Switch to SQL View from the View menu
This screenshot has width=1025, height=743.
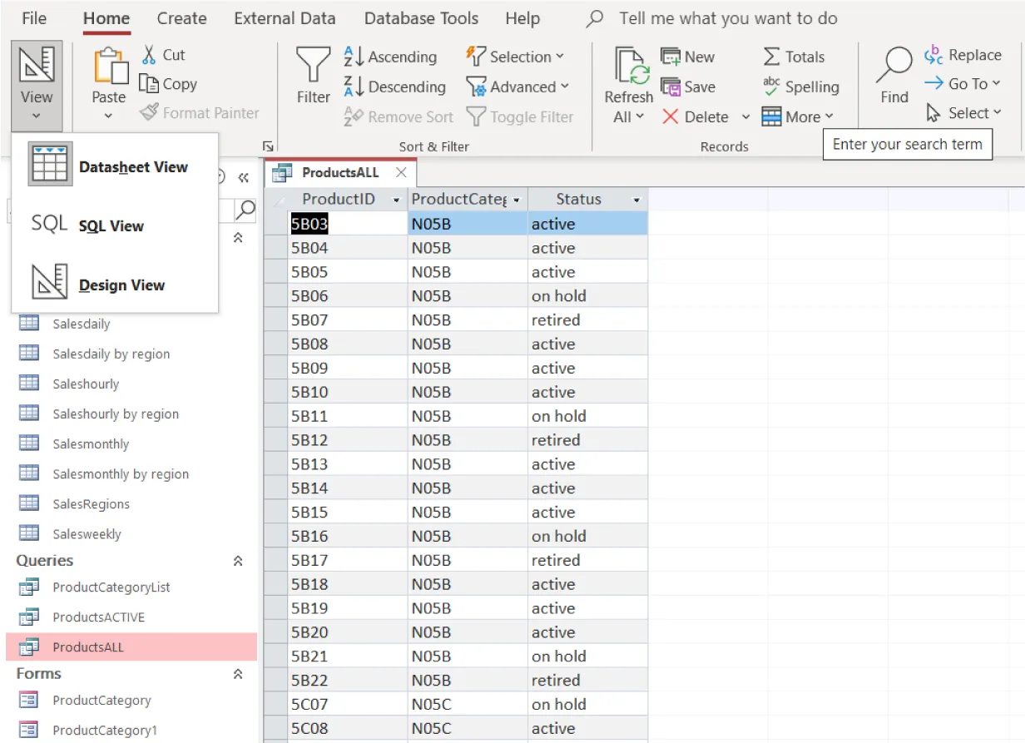click(x=111, y=225)
